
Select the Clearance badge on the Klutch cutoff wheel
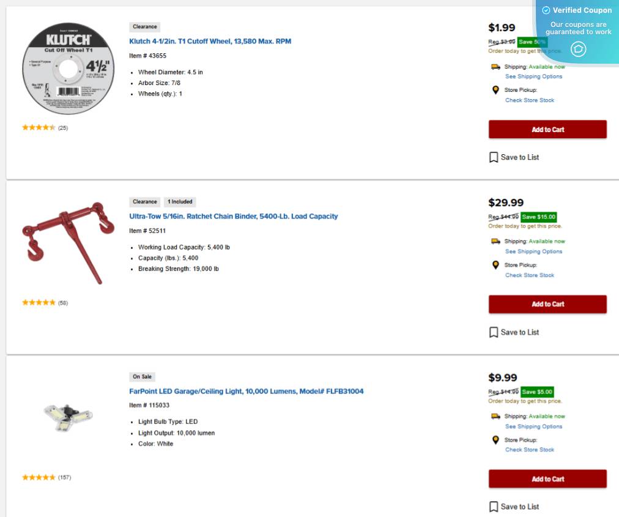(x=144, y=26)
